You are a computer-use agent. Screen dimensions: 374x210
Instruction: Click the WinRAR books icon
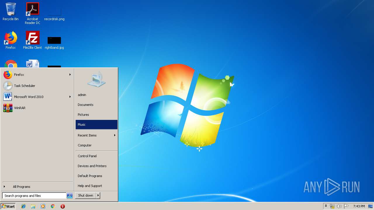pyautogui.click(x=8, y=108)
